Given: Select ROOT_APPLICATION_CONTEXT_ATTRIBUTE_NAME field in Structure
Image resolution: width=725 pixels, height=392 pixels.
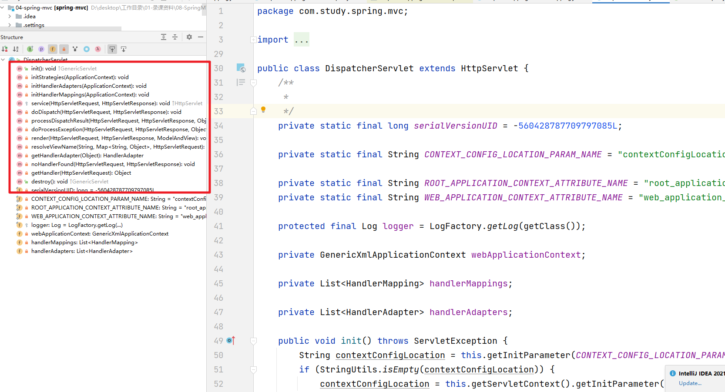Looking at the screenshot, I should click(118, 207).
